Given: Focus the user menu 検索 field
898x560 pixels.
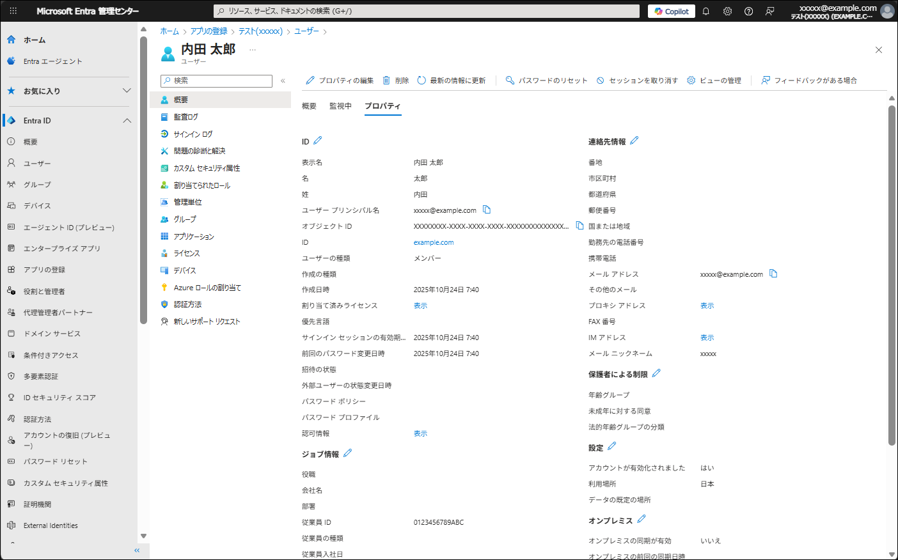Looking at the screenshot, I should [217, 81].
